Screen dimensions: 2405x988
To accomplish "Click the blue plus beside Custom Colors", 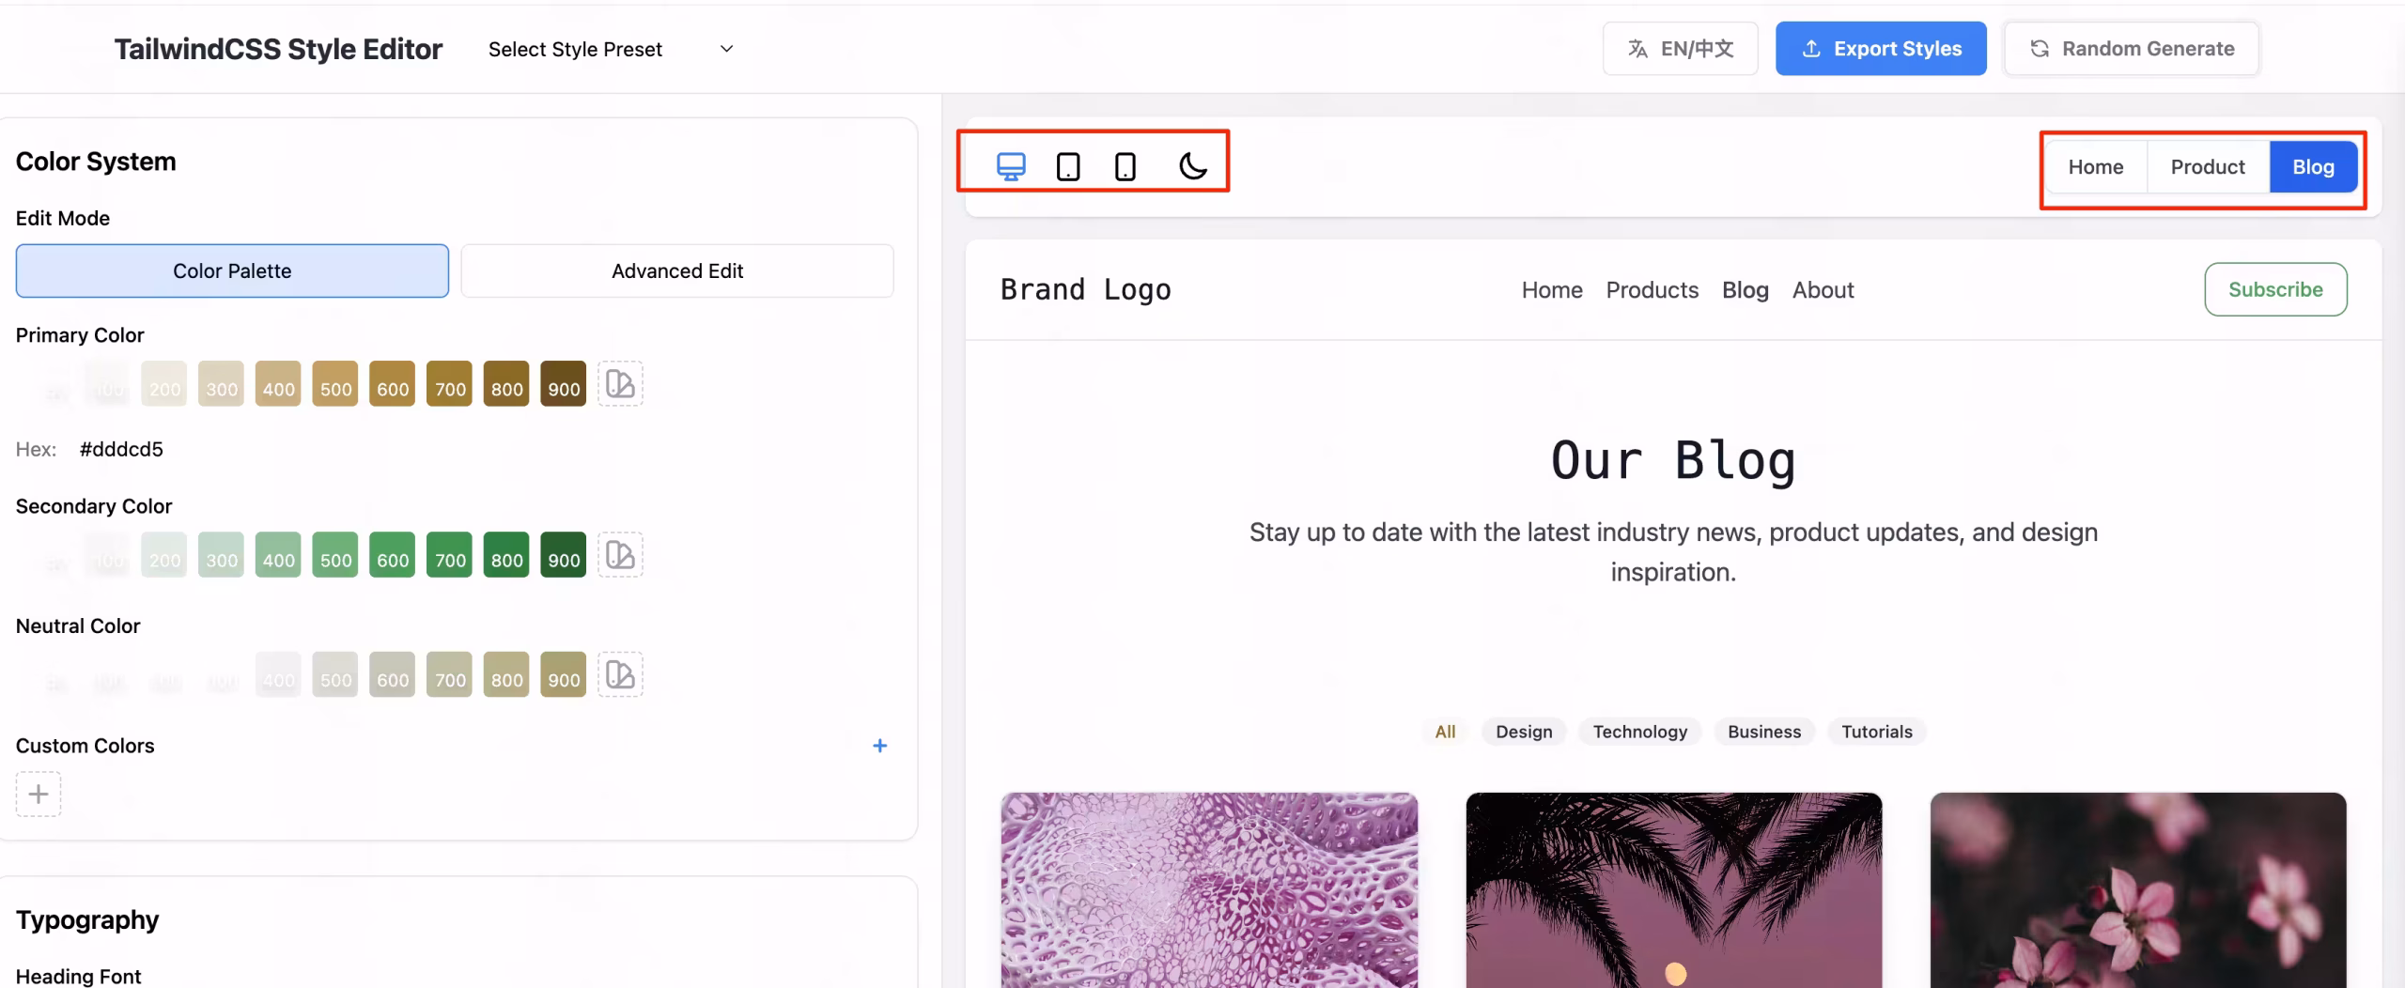I will pos(879,746).
